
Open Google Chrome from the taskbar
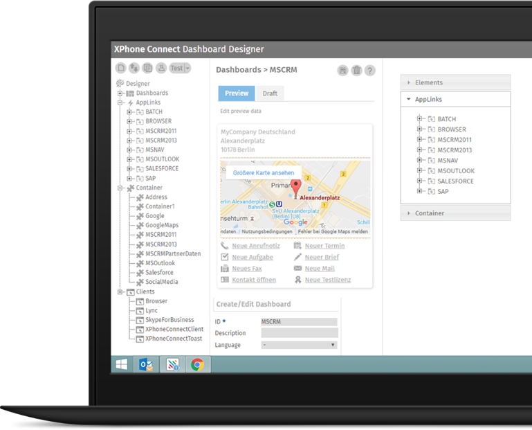198,365
